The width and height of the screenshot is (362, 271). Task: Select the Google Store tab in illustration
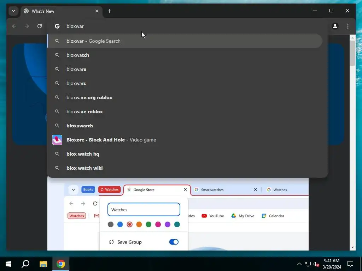tap(157, 189)
